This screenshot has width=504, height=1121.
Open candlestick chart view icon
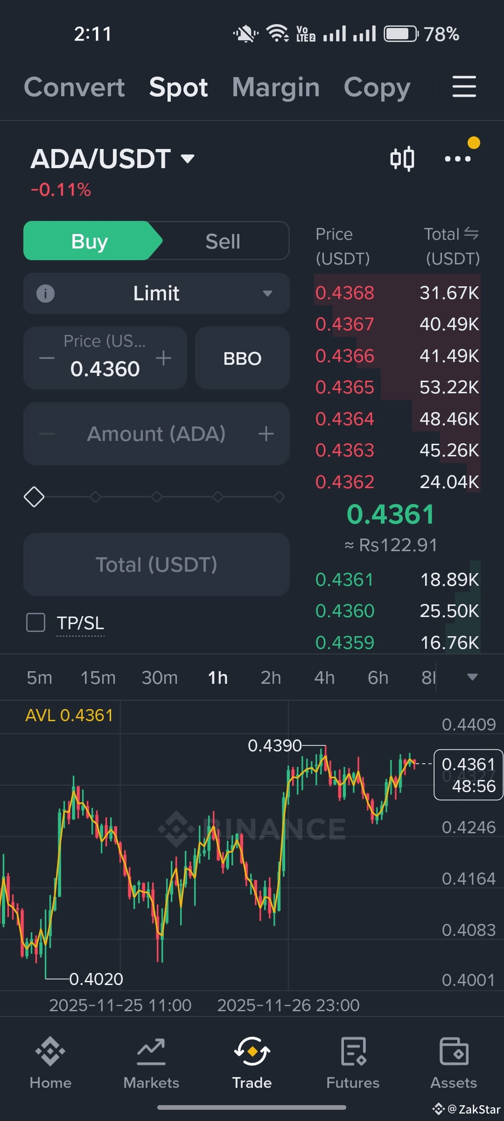[x=402, y=159]
